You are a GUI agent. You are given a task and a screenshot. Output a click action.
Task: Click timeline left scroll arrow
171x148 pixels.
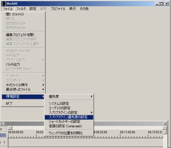[x=10, y=128]
